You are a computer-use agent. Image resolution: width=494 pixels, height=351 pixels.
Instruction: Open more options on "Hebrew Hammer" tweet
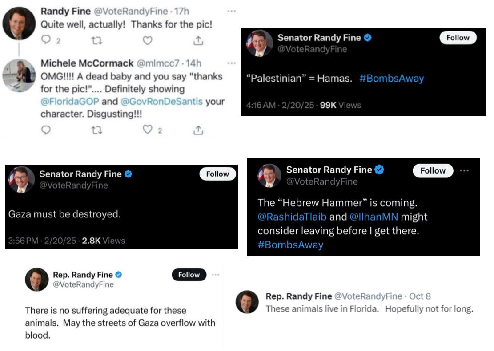tap(464, 170)
